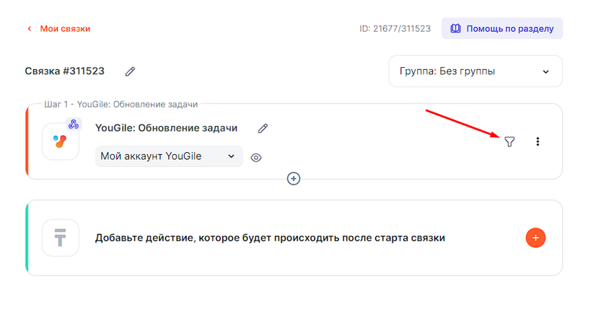Screen dimensions: 597x320
Task: Click the Добавьте действие prompt text
Action: point(270,238)
